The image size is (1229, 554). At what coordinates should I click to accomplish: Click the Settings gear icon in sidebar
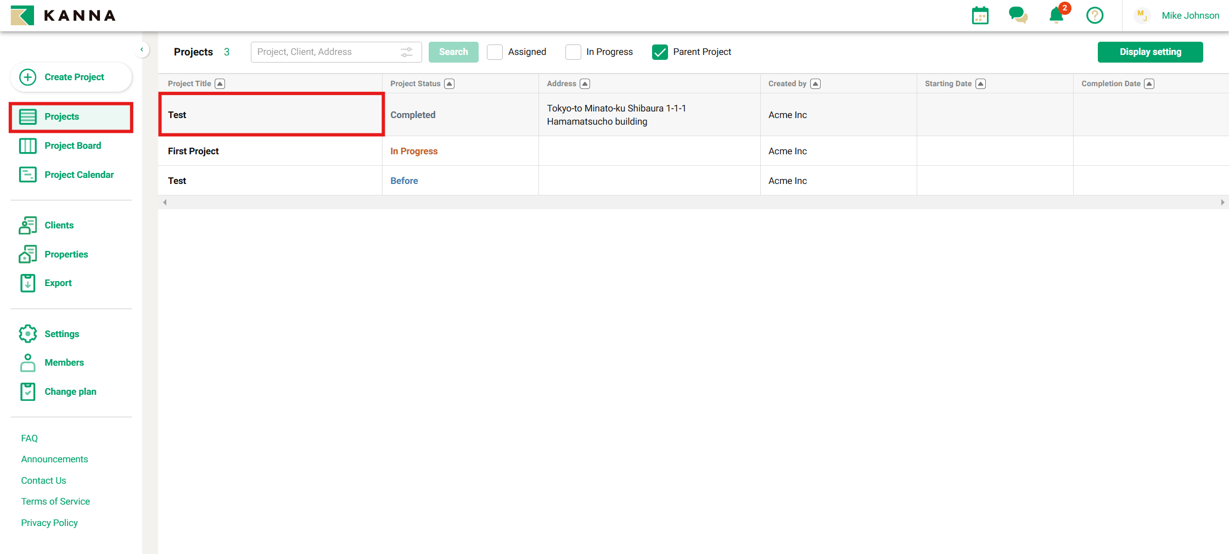pyautogui.click(x=28, y=334)
